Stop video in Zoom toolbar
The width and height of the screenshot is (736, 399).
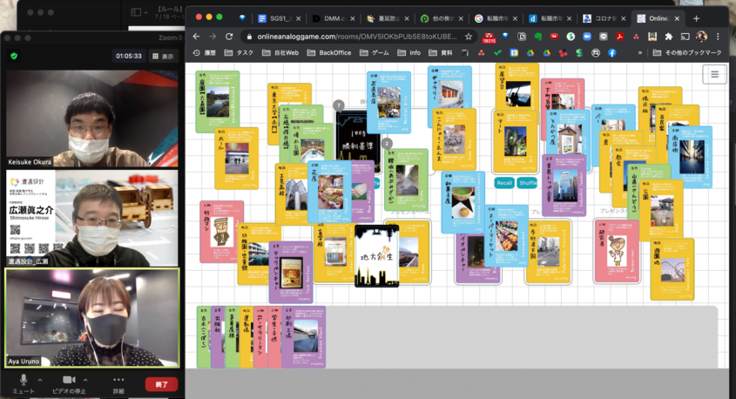click(69, 382)
